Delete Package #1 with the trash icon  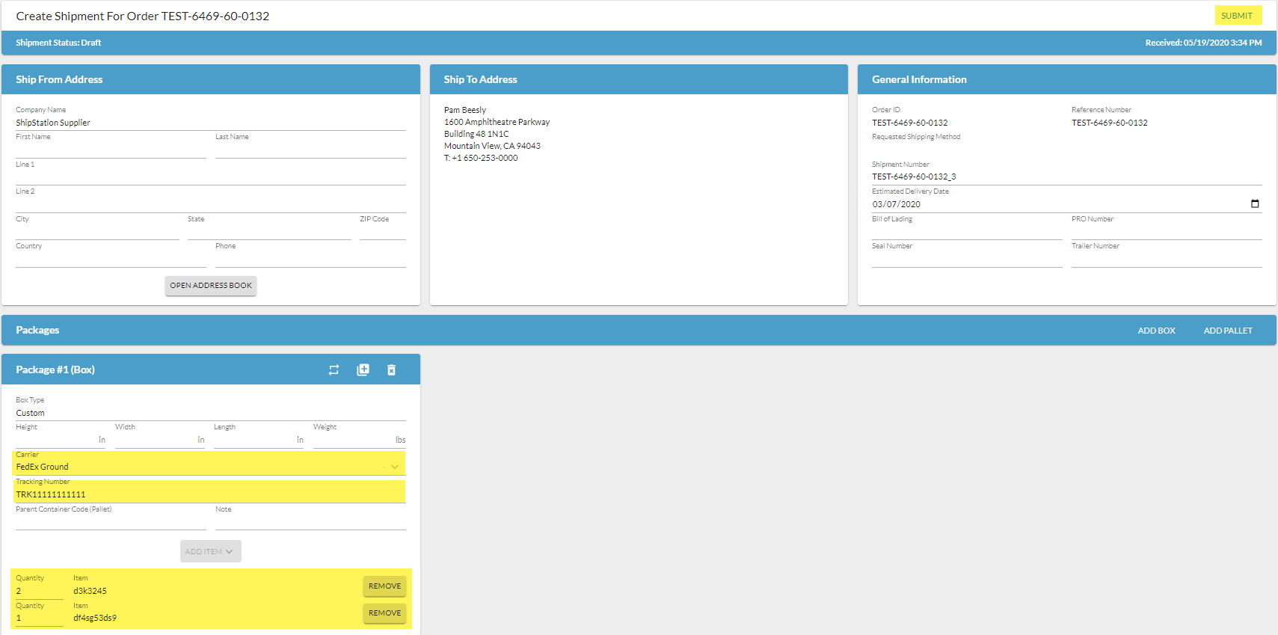coord(391,370)
